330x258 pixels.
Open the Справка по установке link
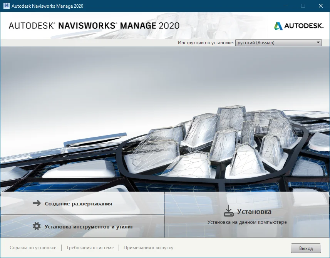pyautogui.click(x=33, y=248)
